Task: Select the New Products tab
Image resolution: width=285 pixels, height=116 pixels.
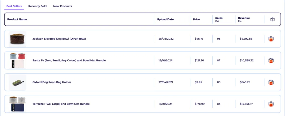Action: [x=63, y=6]
